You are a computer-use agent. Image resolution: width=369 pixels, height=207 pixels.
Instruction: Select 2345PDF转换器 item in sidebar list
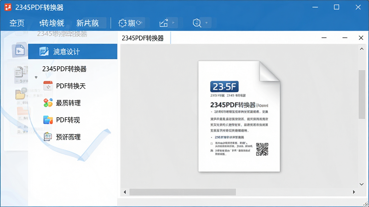tap(64, 69)
